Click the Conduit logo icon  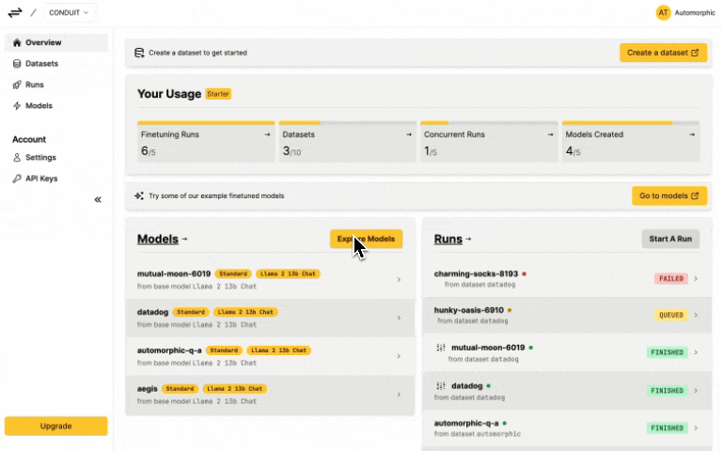(15, 12)
